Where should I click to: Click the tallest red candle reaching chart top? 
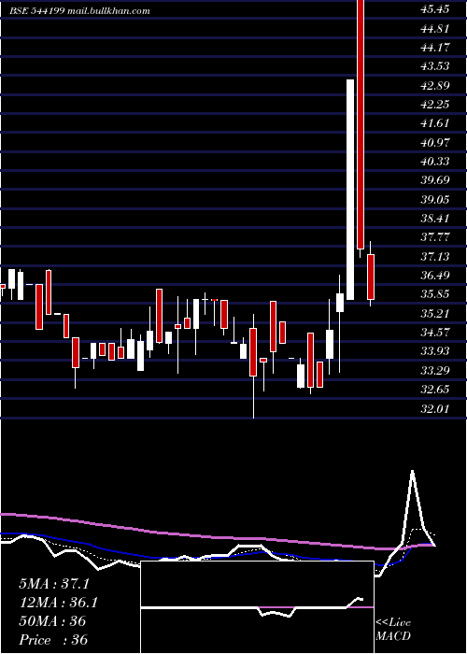[361, 124]
